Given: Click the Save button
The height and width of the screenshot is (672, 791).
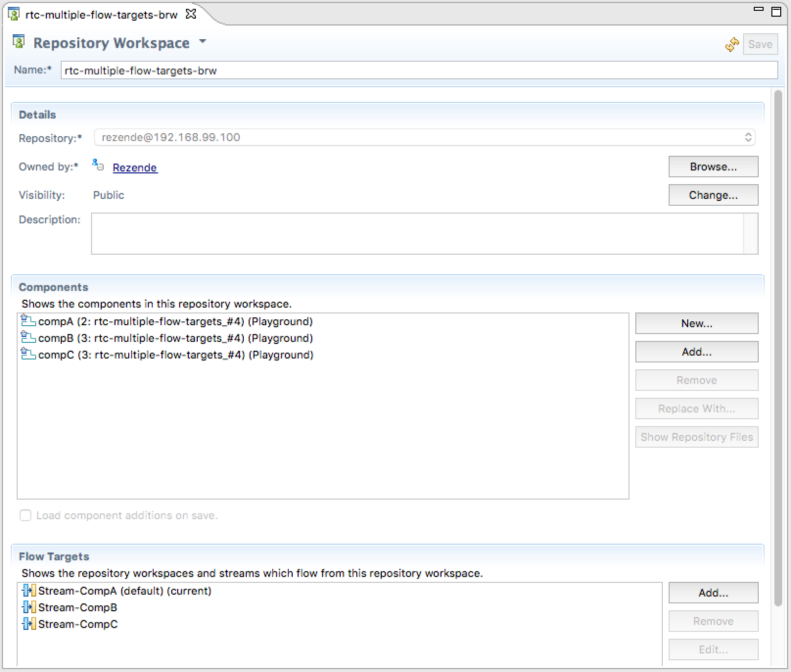Looking at the screenshot, I should coord(760,45).
